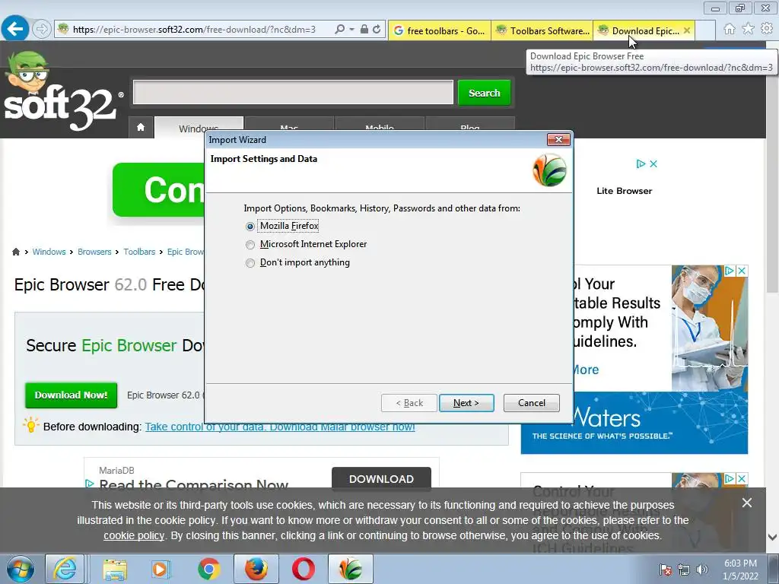This screenshot has width=779, height=584.
Task: Close the 'Download Epic...' tab
Action: coord(687,30)
